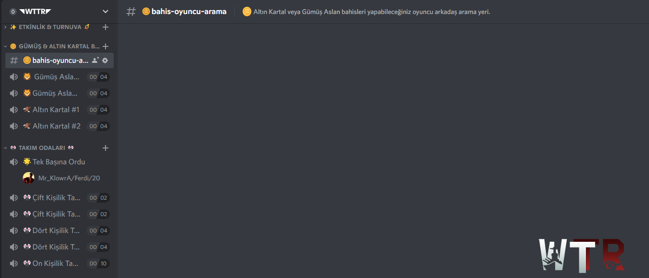Add channel to ETKİNLİK & TURNUVA category
Viewport: 649px width, 278px height.
click(106, 27)
